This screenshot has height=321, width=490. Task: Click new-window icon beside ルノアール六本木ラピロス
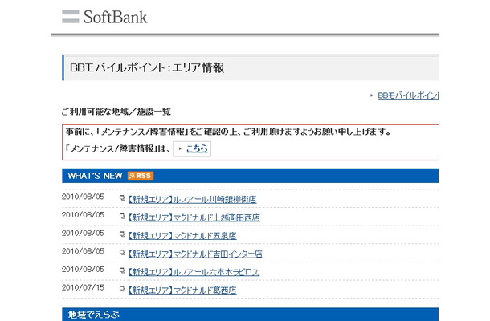pos(122,270)
